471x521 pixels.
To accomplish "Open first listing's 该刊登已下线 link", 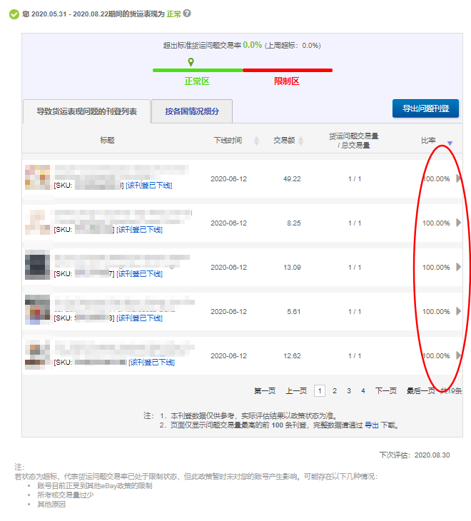I will (148, 186).
